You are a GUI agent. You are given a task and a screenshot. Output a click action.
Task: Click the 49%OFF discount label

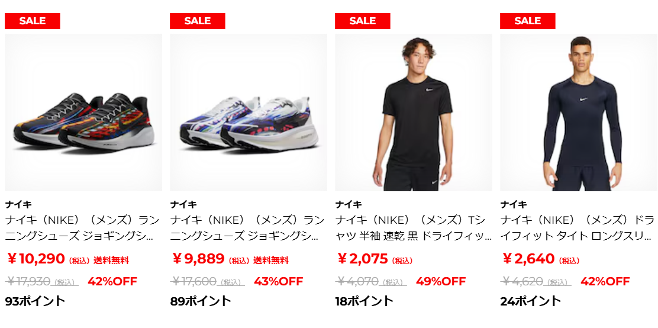click(441, 281)
